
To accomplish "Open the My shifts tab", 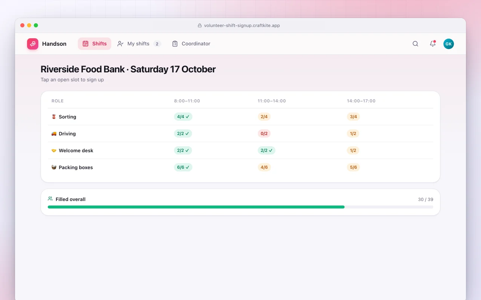I will pyautogui.click(x=139, y=43).
